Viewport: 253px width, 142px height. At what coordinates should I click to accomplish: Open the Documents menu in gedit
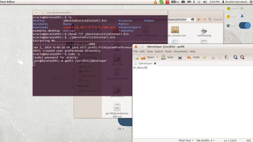click(x=181, y=52)
